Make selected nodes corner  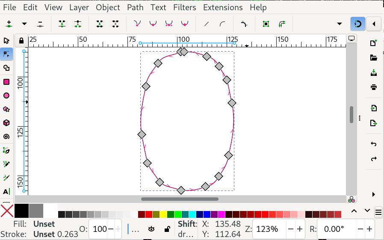[x=137, y=24]
